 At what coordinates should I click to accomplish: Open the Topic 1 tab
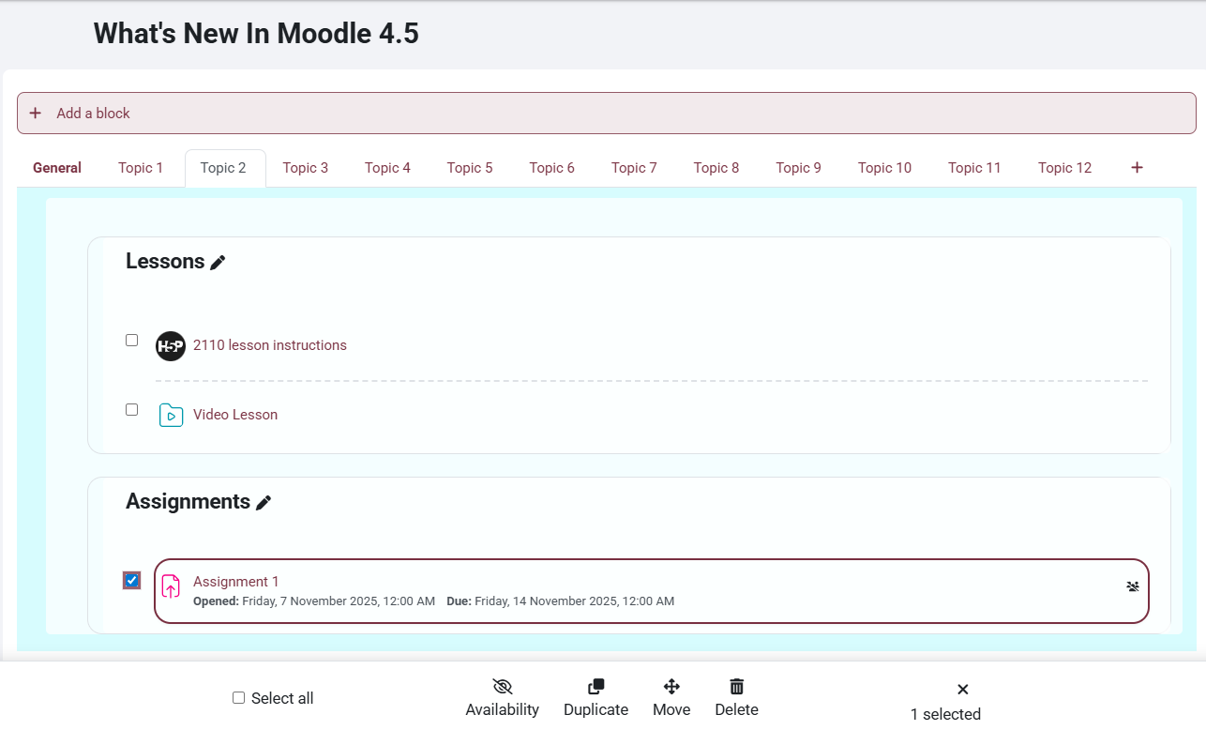141,168
